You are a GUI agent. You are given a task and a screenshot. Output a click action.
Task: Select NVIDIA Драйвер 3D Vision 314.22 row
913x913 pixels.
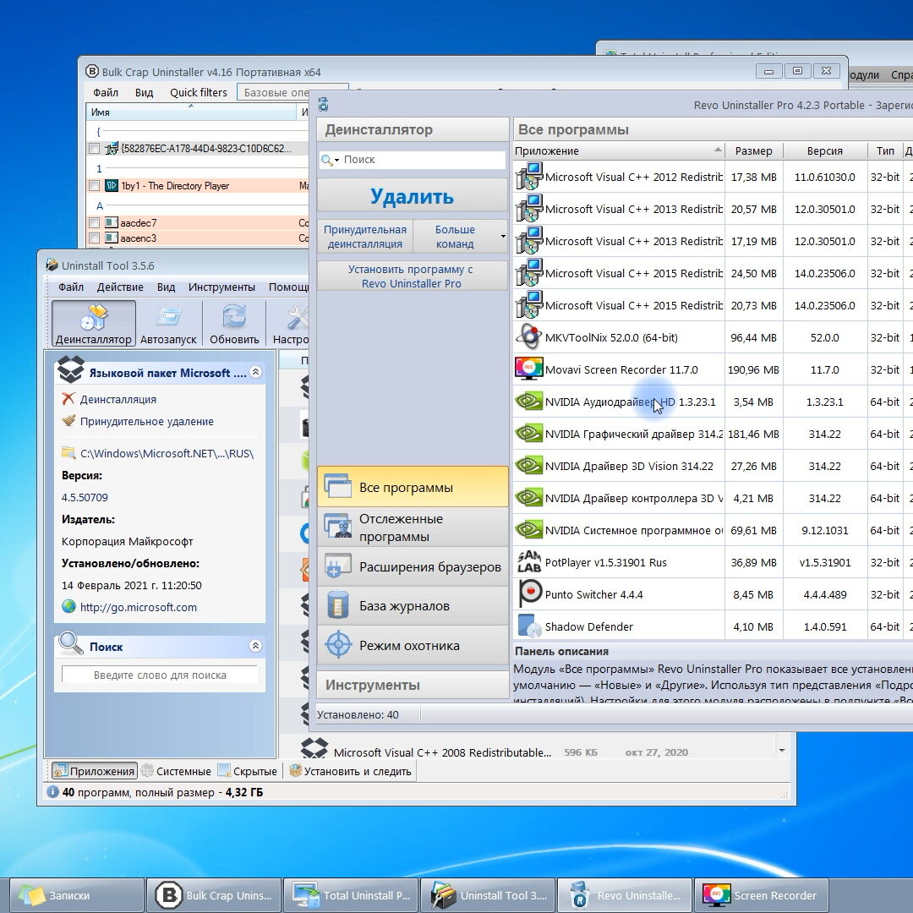click(x=713, y=466)
